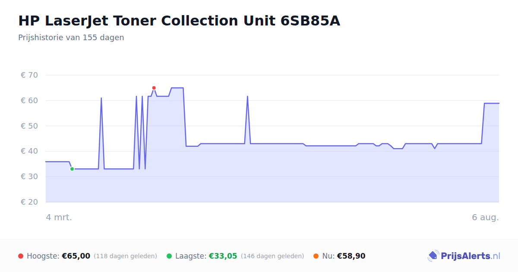
Task: Click the current price value €58,90
Action: [351, 256]
